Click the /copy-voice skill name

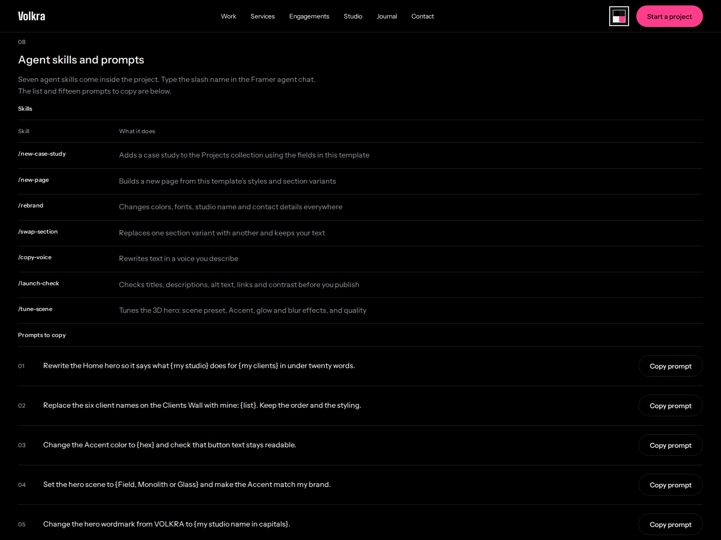35,257
